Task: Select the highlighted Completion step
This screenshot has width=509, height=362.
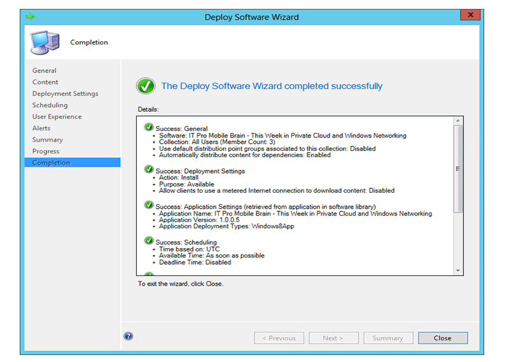Action: pos(73,163)
